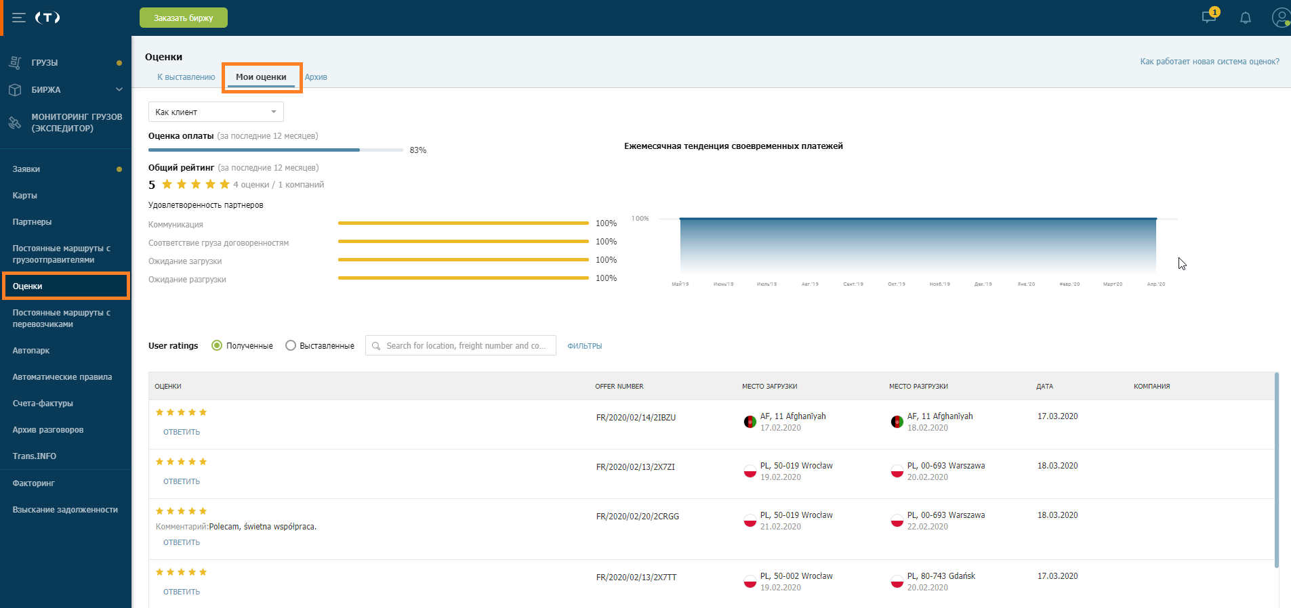Click the Грузы sidebar item
This screenshot has width=1291, height=608.
tap(65, 62)
